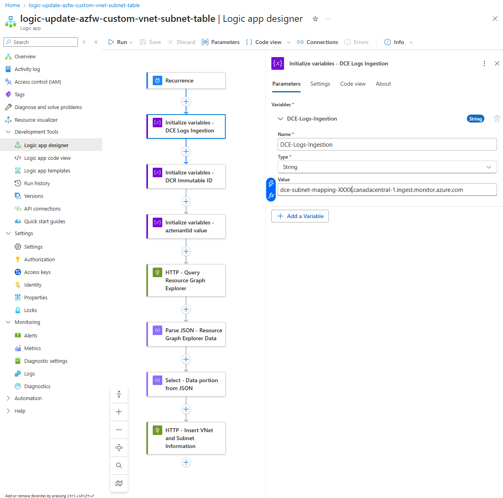Open Run history in sidebar
Screen dimensions: 503x498
(37, 184)
